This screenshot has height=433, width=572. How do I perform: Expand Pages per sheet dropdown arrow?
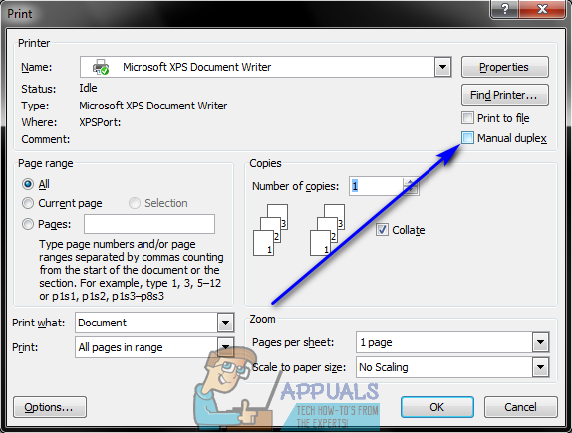pos(540,342)
